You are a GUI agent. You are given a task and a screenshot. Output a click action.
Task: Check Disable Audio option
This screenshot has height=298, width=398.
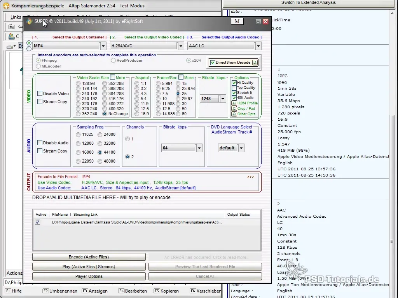pos(40,143)
